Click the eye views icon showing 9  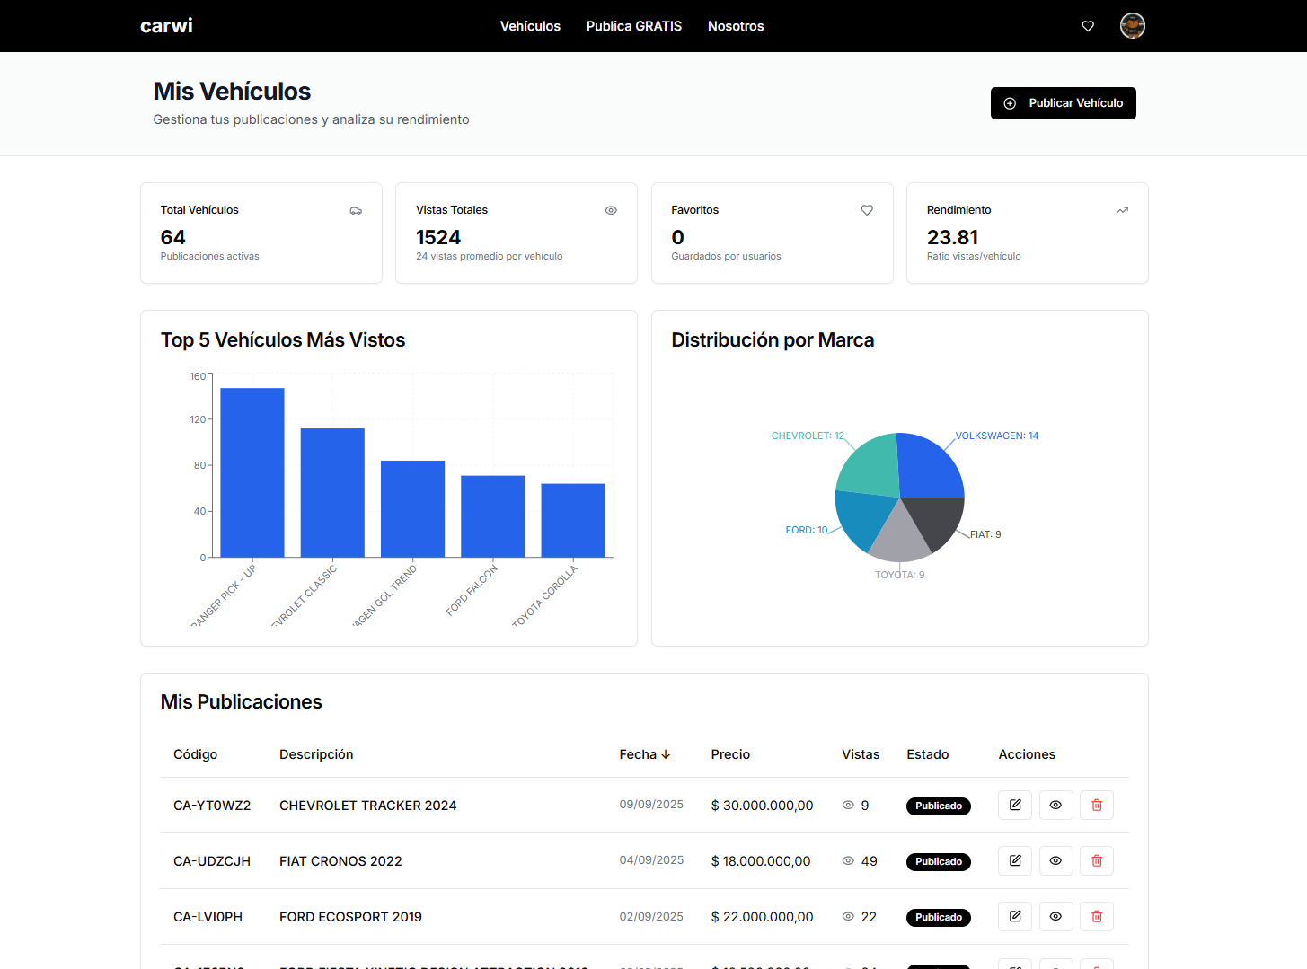click(x=848, y=806)
